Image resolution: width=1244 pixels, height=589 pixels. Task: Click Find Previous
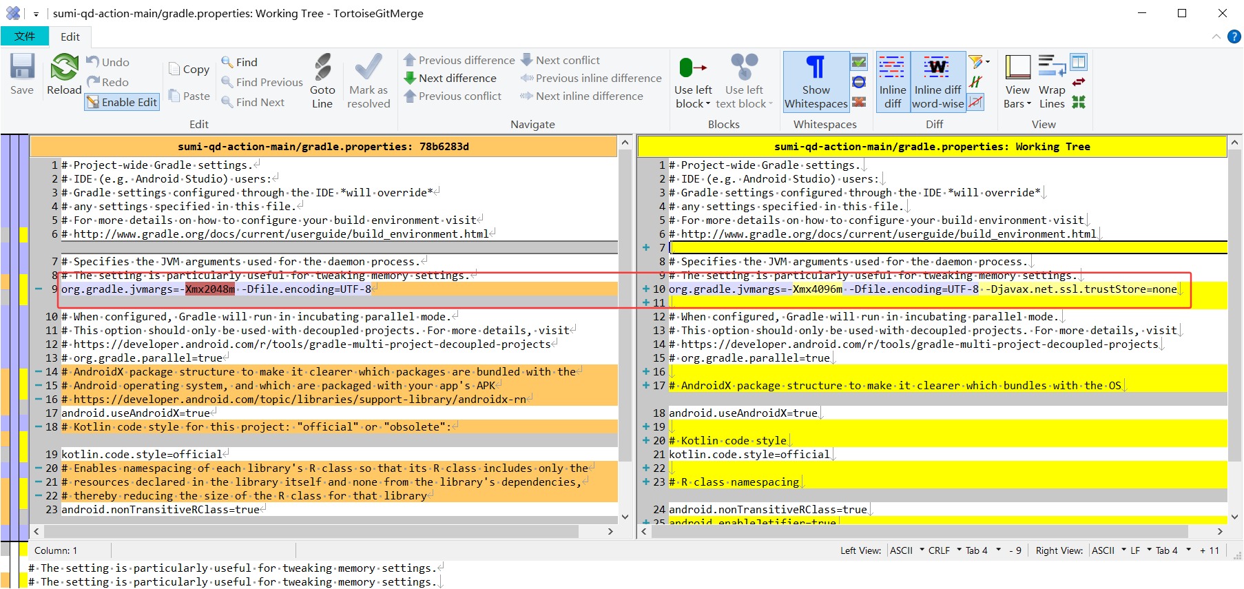262,82
